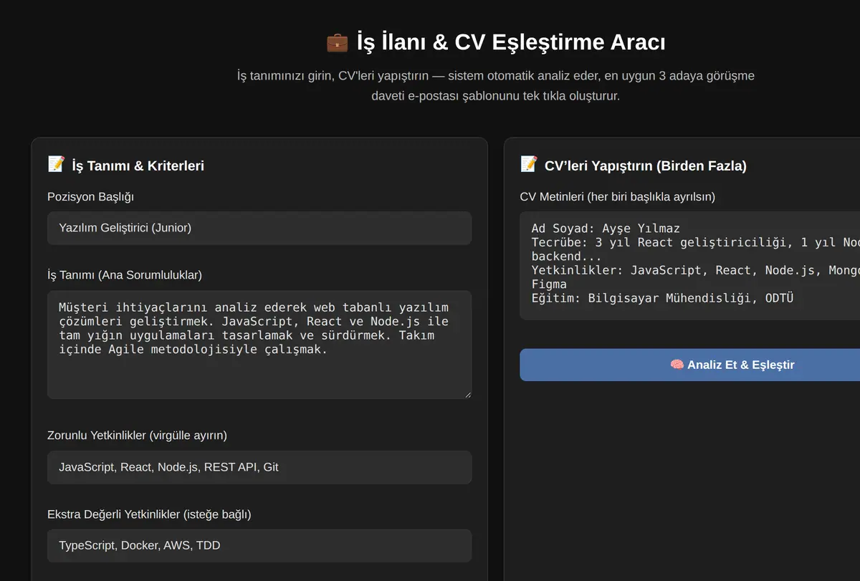
Task: Click the 'Pozisyon Başlığı' label
Action: [x=90, y=197]
